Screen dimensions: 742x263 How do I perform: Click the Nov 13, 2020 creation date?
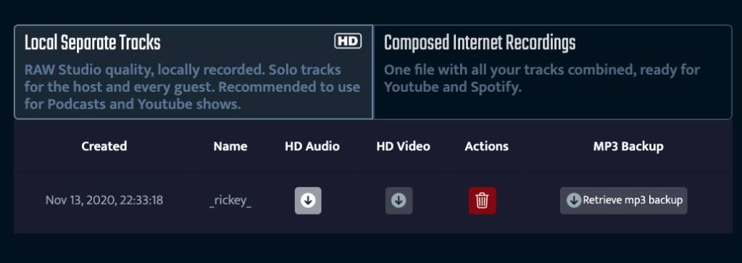104,200
